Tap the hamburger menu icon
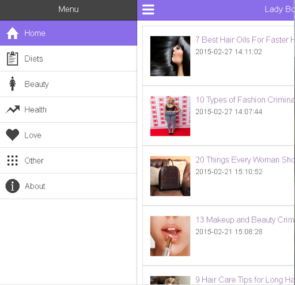This screenshot has height=285, width=295. 148,10
